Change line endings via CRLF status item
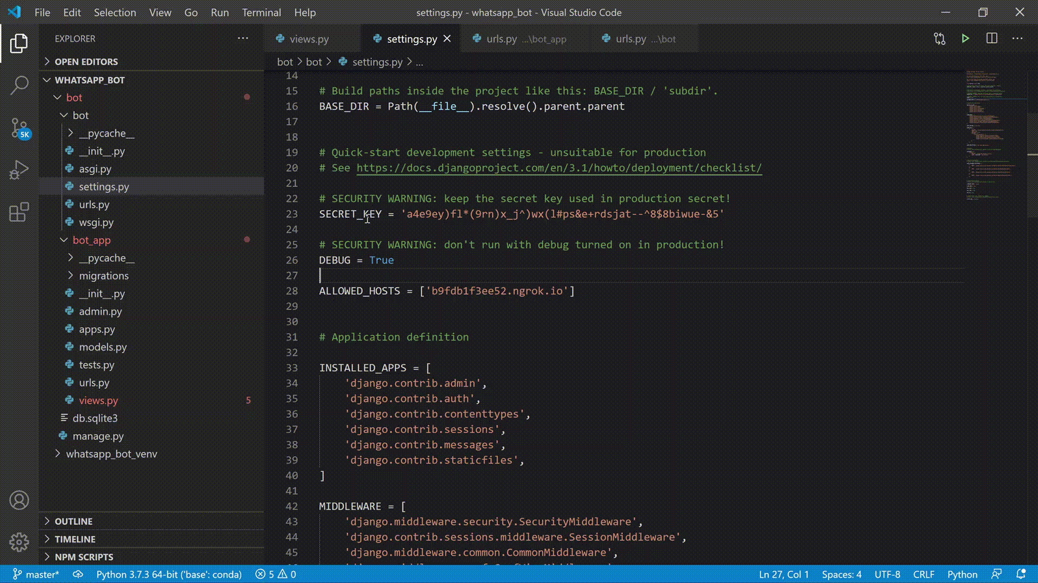The height and width of the screenshot is (583, 1038). pyautogui.click(x=924, y=574)
